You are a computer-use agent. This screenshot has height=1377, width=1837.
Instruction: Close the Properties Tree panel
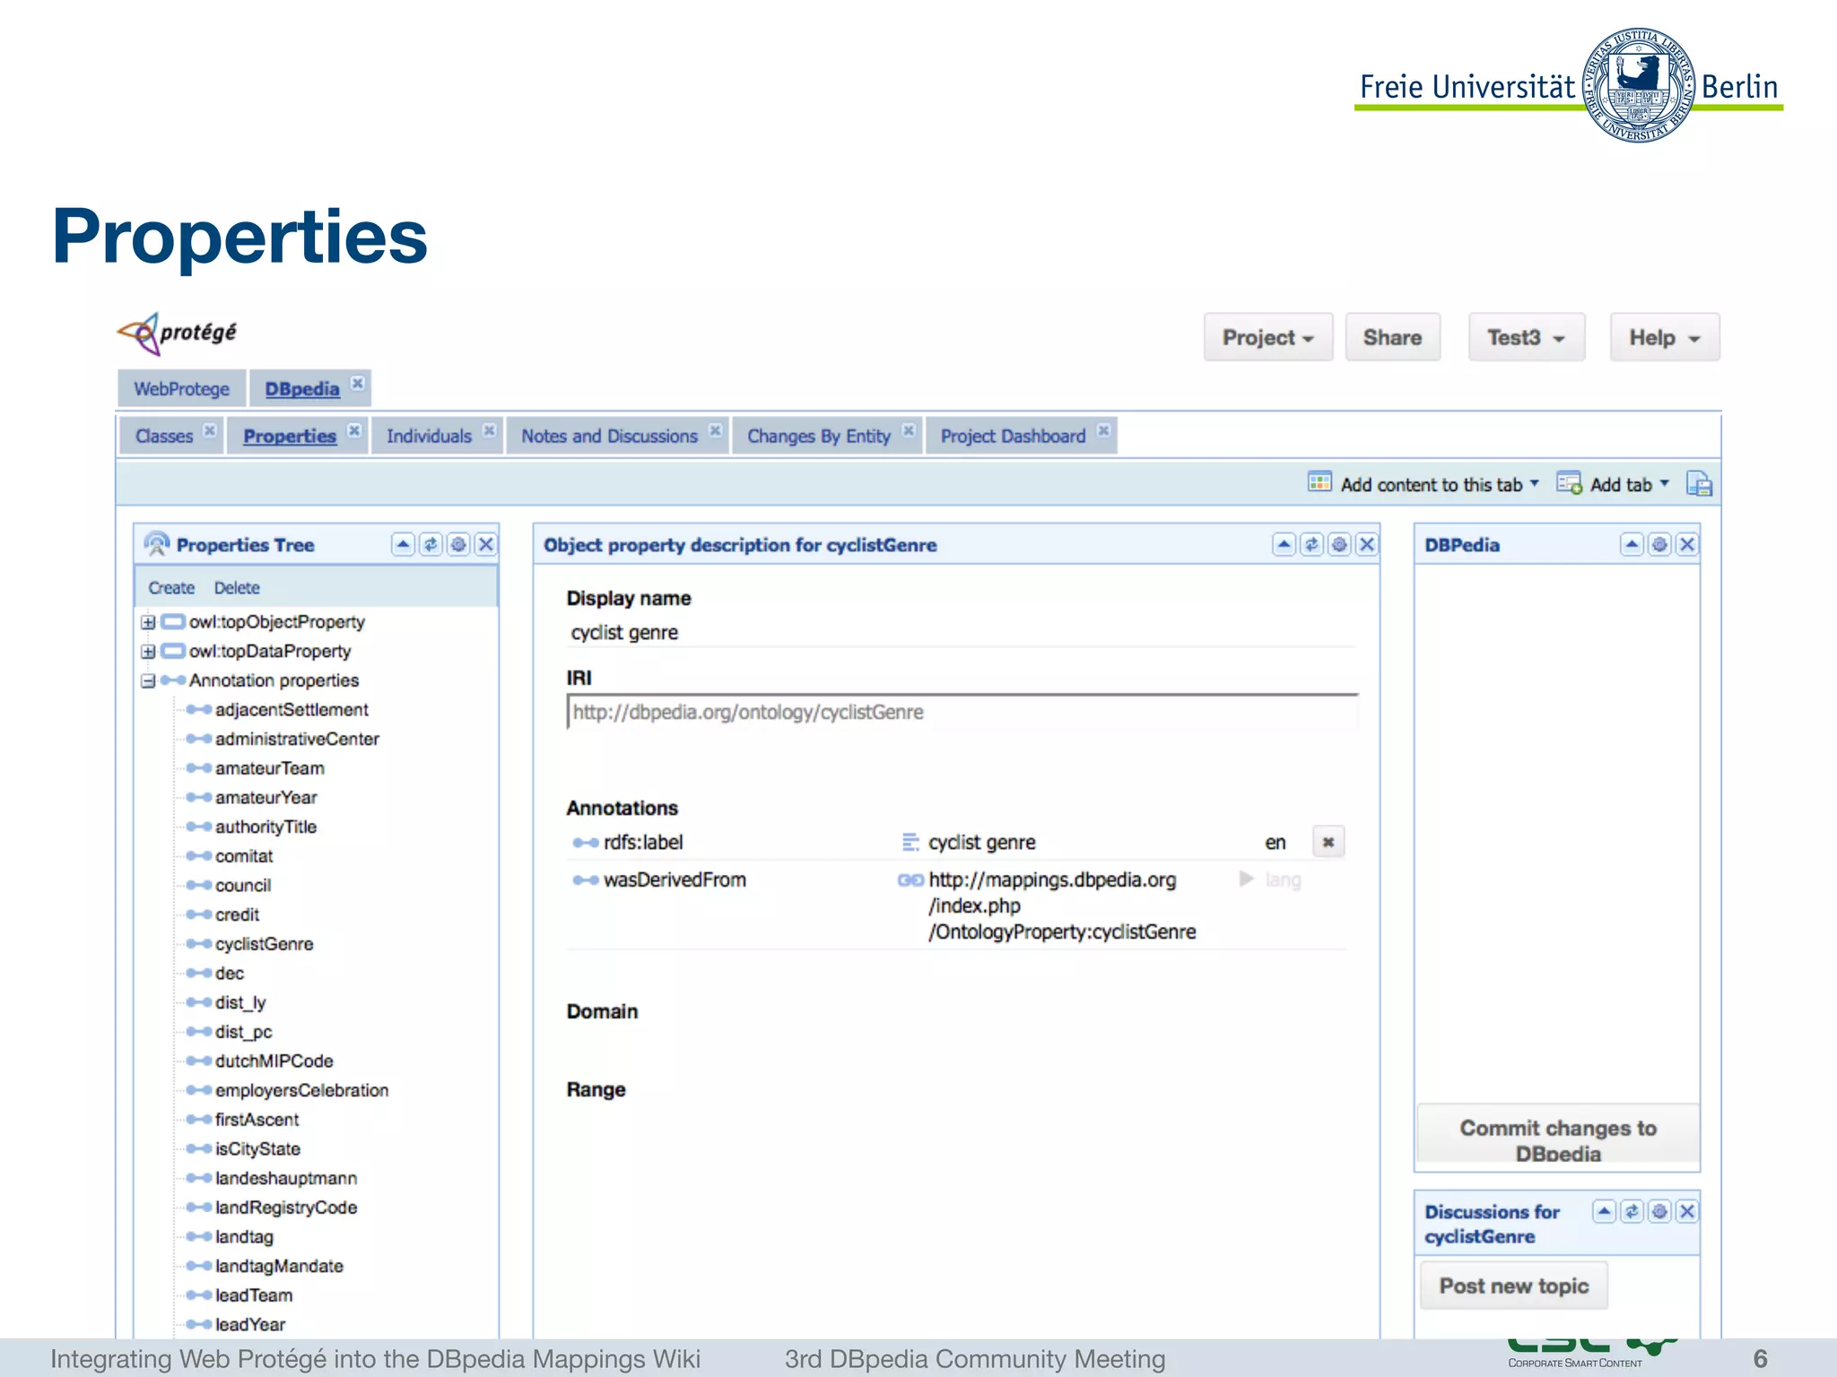486,545
